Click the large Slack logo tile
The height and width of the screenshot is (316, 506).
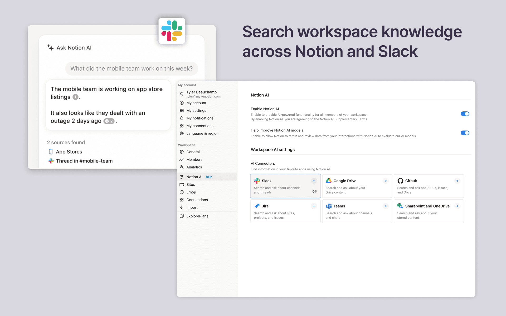[172, 31]
